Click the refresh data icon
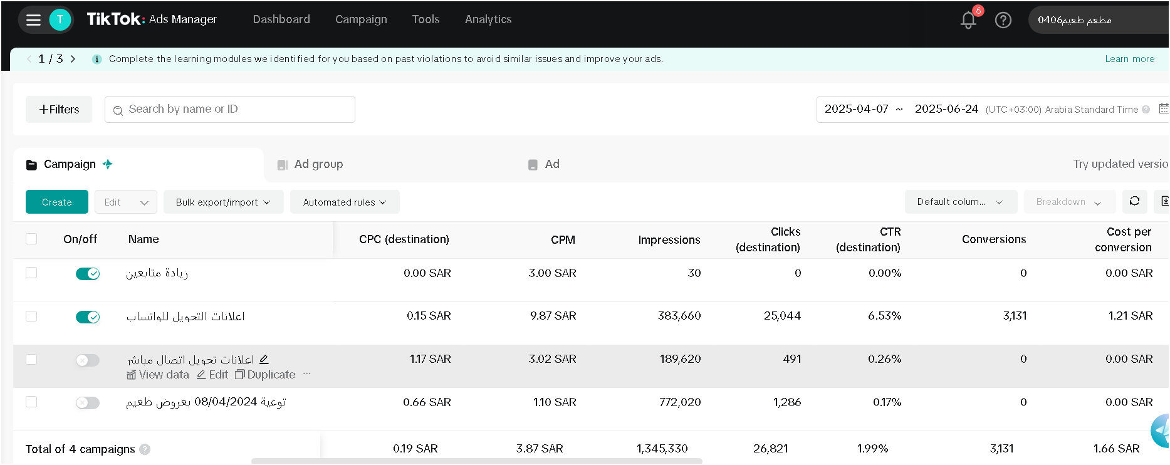This screenshot has width=1170, height=465. point(1134,201)
